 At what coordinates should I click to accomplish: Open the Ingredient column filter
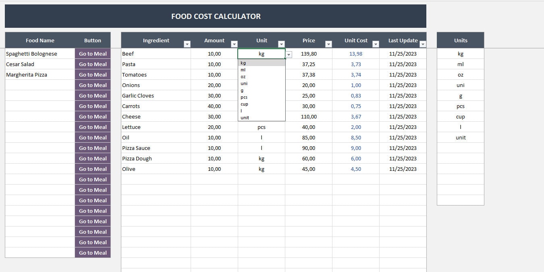(x=187, y=43)
